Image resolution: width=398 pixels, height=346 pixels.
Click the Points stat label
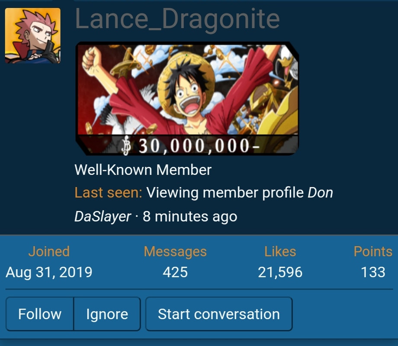coord(373,252)
